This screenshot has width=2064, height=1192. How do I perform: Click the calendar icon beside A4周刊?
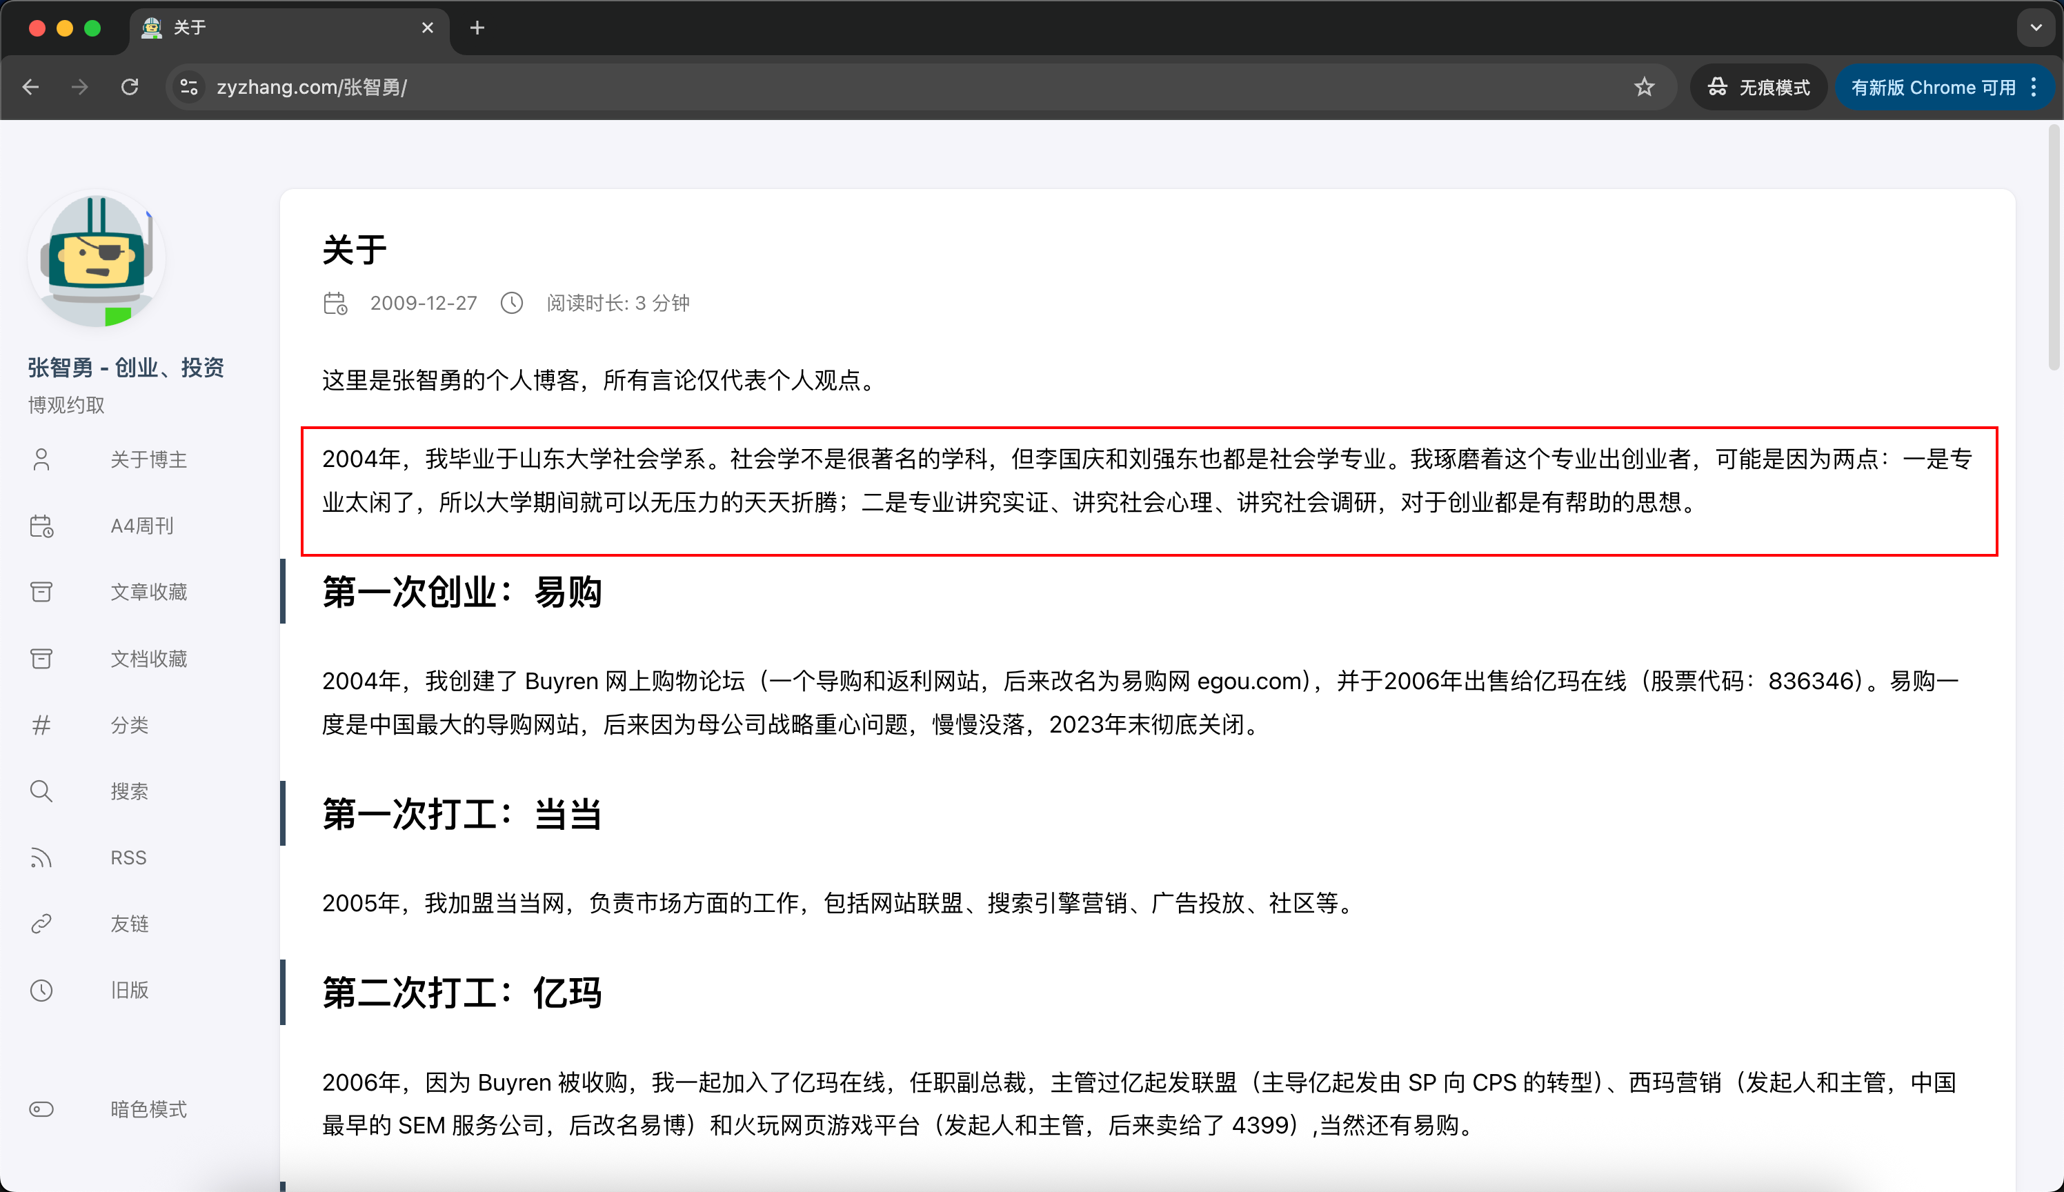41,526
